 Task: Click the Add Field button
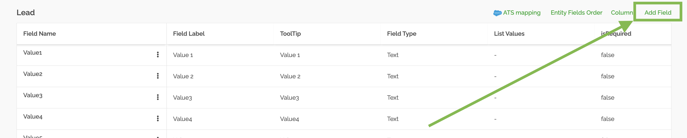[658, 13]
